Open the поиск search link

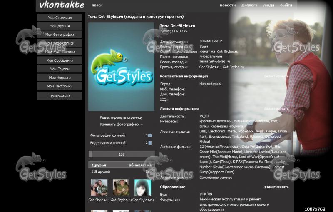coord(97,5)
